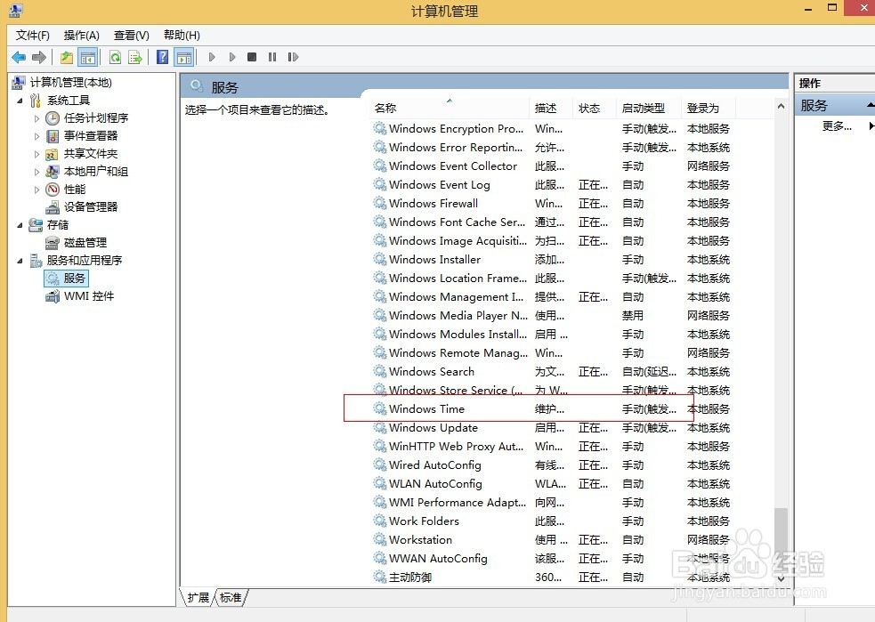Screen dimensions: 875x622
Task: Open the Help question mark toolbar icon
Action: click(x=162, y=57)
